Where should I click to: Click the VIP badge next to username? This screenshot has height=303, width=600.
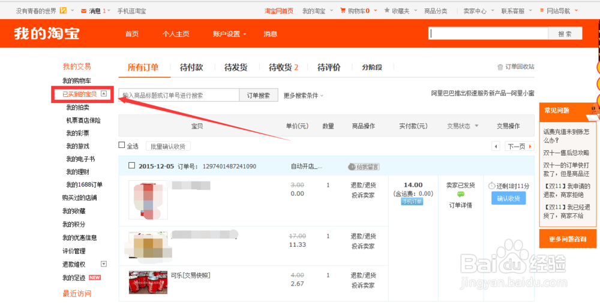tap(63, 11)
